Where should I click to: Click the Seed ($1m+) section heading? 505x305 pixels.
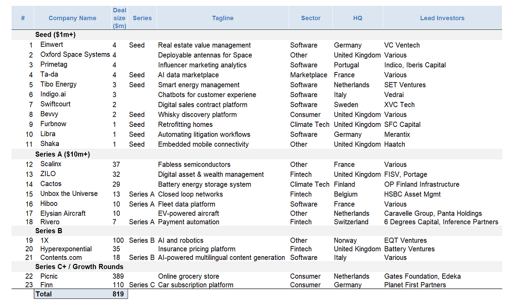55,35
